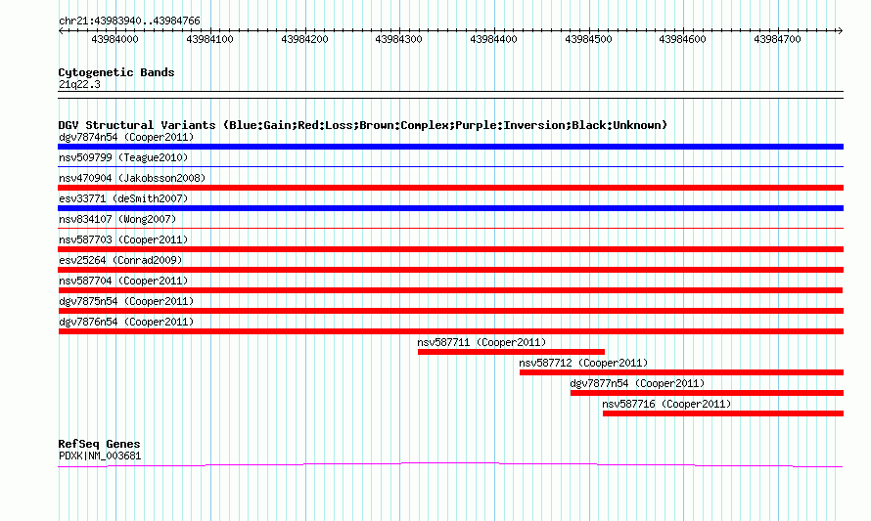The width and height of the screenshot is (871, 521).
Task: Click the chr21:43983940..43984766 coordinate text
Action: pyautogui.click(x=129, y=21)
